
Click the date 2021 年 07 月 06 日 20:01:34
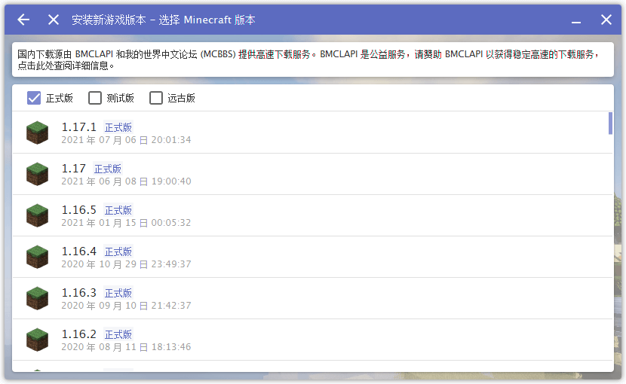click(126, 140)
